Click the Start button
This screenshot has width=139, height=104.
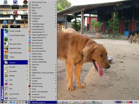click(4, 102)
